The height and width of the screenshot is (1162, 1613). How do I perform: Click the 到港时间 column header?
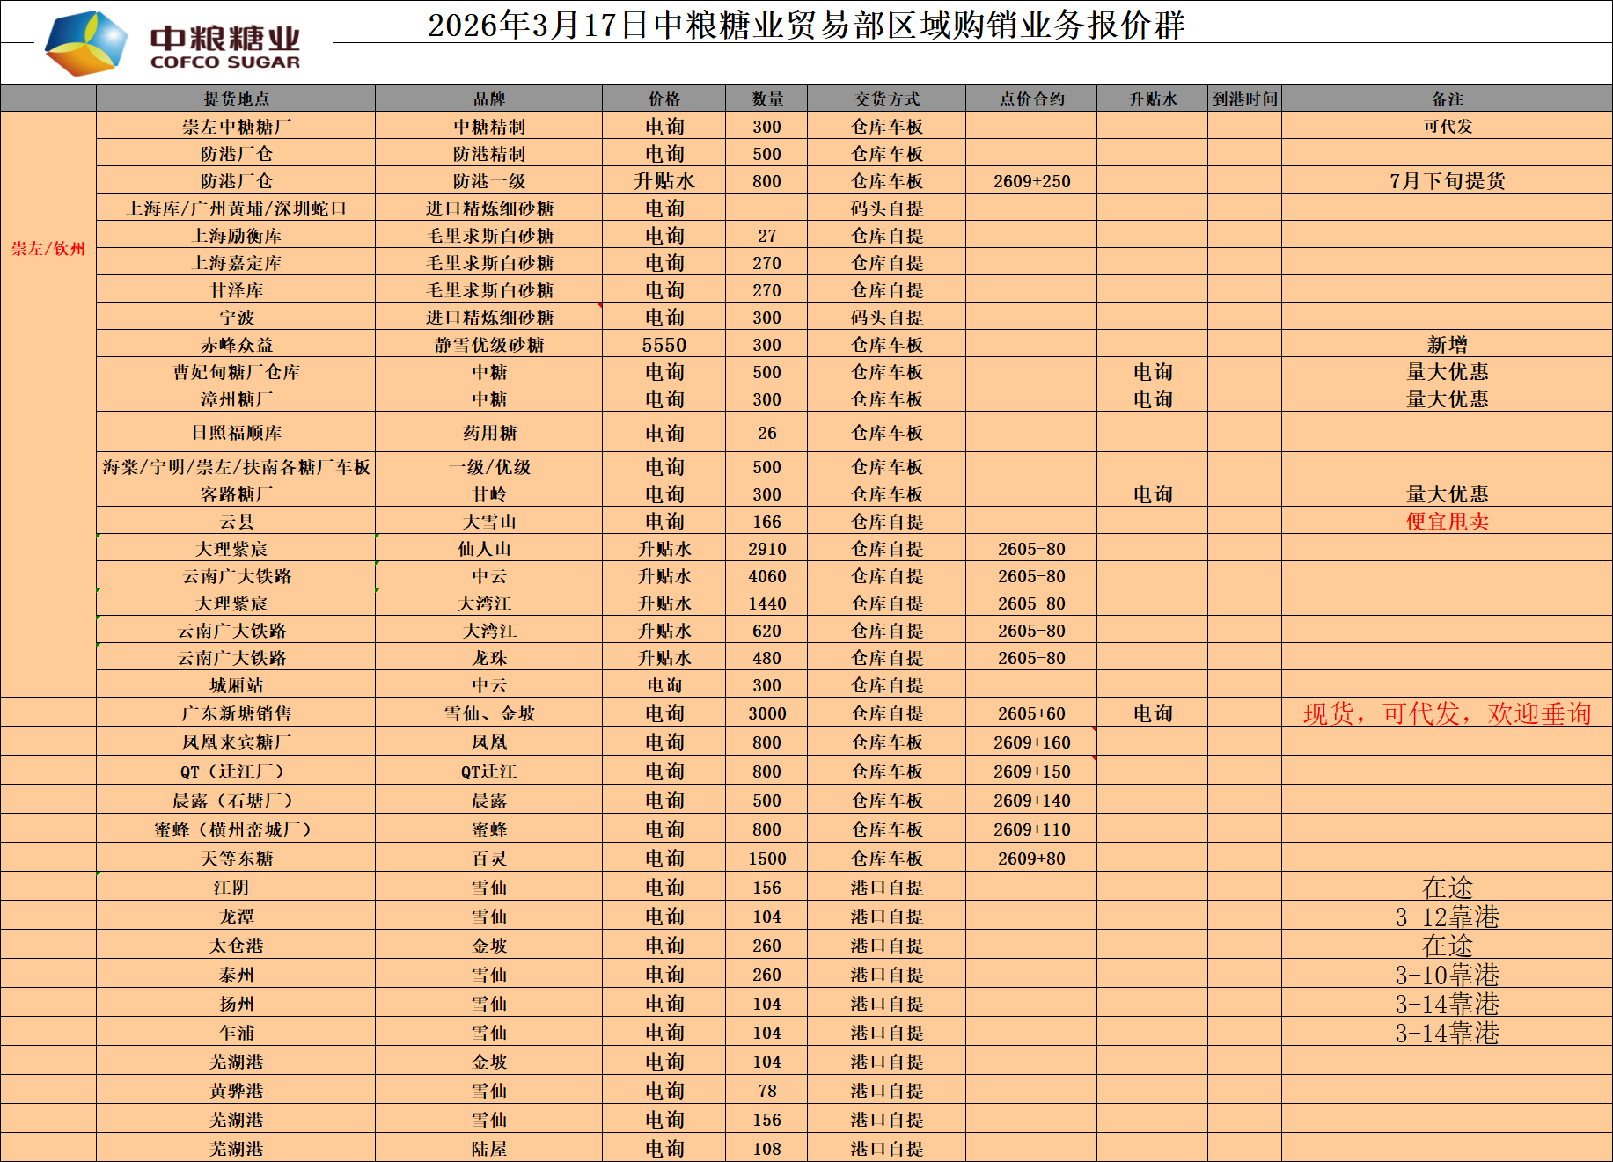(1244, 99)
